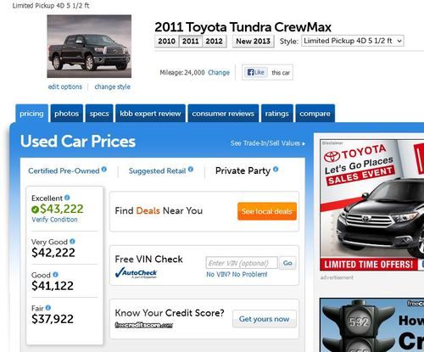Click the Facebook Like button
The image size is (424, 352).
point(256,72)
